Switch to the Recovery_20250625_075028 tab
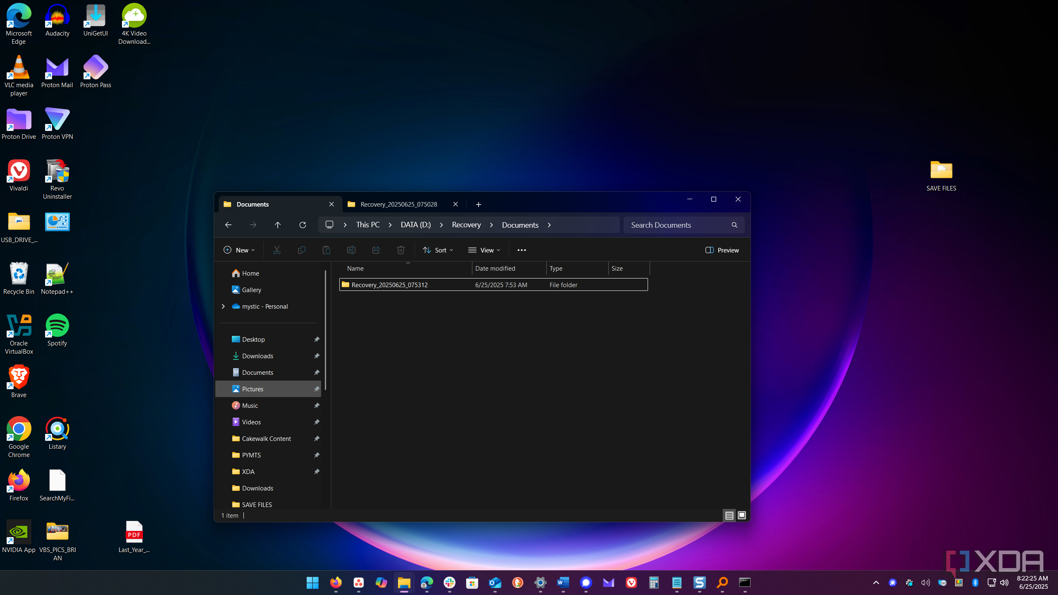 [399, 204]
